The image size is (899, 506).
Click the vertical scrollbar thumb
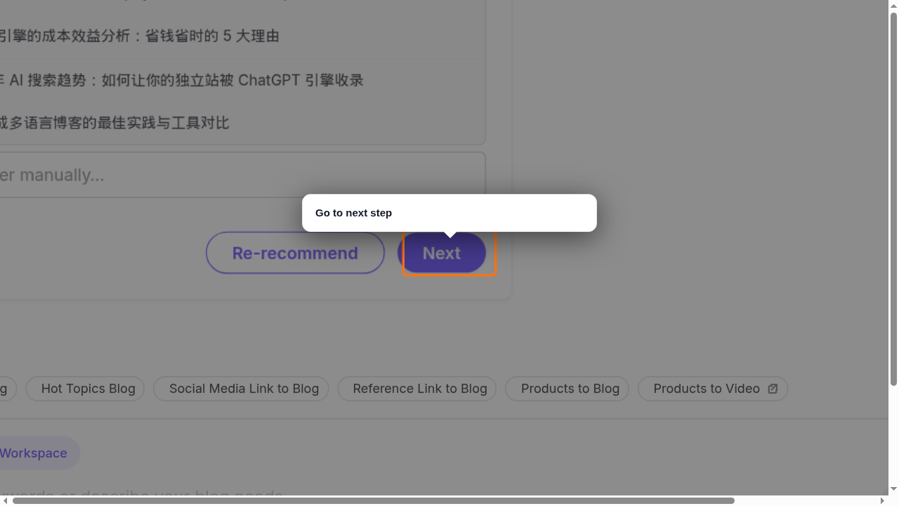pos(893,199)
